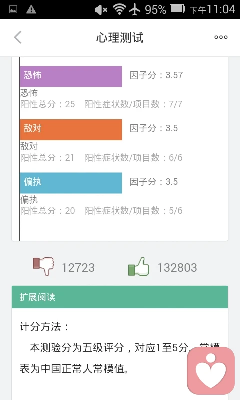Image resolution: width=240 pixels, height=400 pixels.
Task: Select the purple 恐怖 factor bar
Action: [71, 76]
